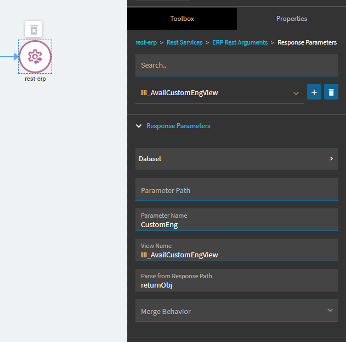This screenshot has width=346, height=342.
Task: Select the rest-erp gear node on canvas
Action: [35, 57]
